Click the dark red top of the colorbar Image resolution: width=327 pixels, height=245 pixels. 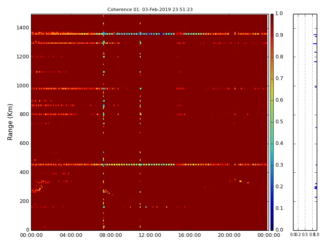point(272,18)
